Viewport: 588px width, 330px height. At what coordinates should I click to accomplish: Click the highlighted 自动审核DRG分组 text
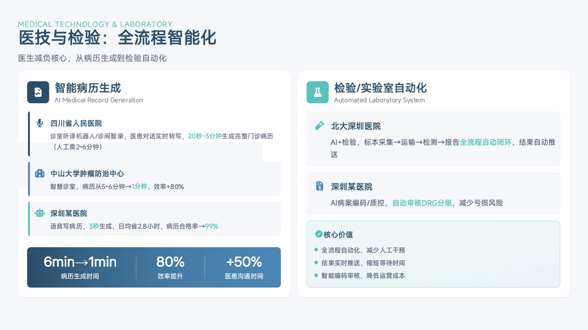click(x=422, y=203)
